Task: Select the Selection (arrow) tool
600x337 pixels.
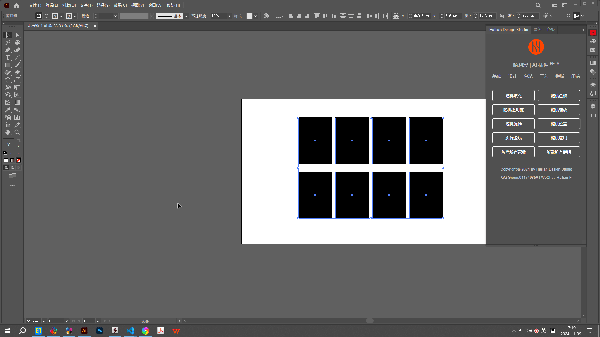Action: click(x=8, y=35)
